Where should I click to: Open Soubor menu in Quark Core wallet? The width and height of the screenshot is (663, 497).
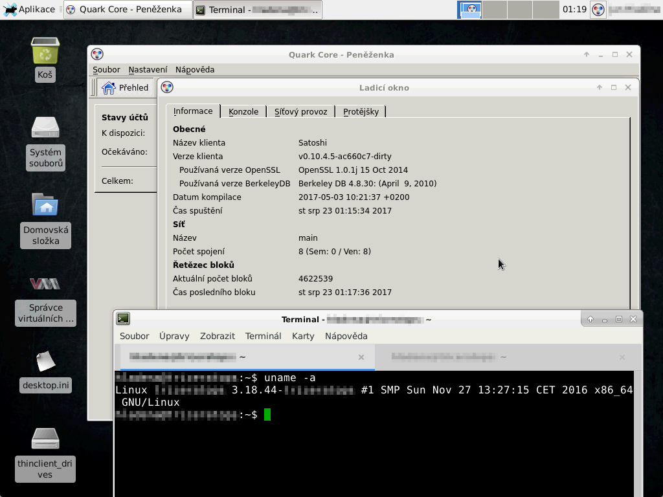(x=106, y=70)
